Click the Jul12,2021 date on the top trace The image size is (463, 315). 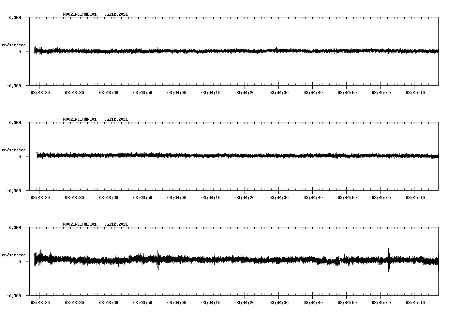(116, 14)
